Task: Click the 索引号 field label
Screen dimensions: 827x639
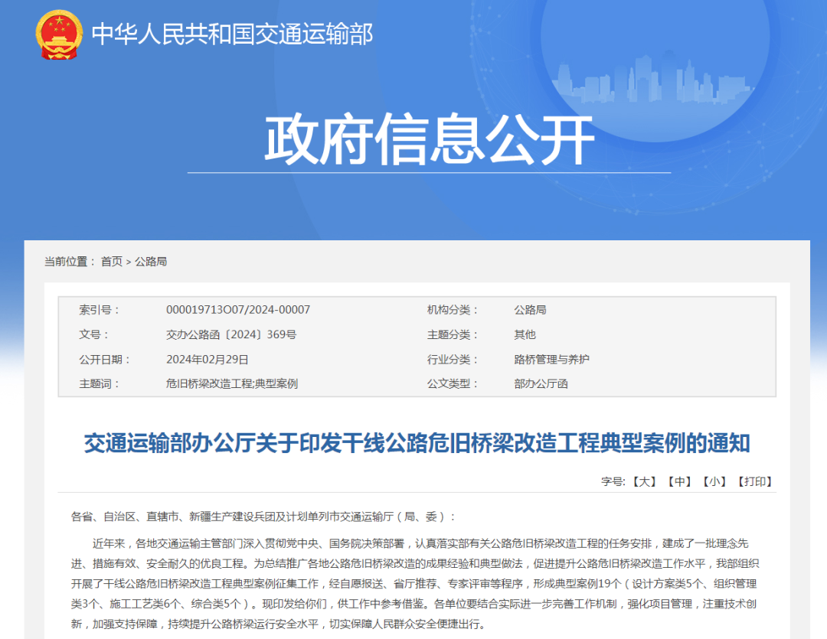Action: click(99, 309)
